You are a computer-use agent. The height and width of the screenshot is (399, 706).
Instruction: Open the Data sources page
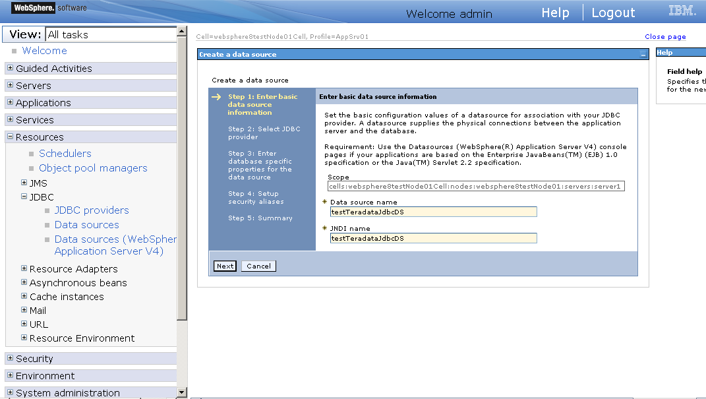(86, 224)
